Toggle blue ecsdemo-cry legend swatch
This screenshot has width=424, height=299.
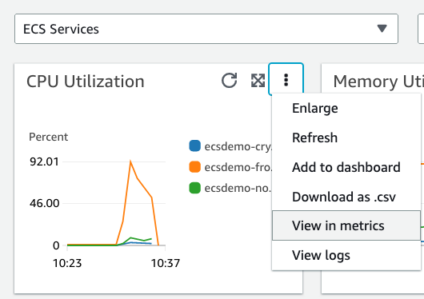tap(194, 146)
